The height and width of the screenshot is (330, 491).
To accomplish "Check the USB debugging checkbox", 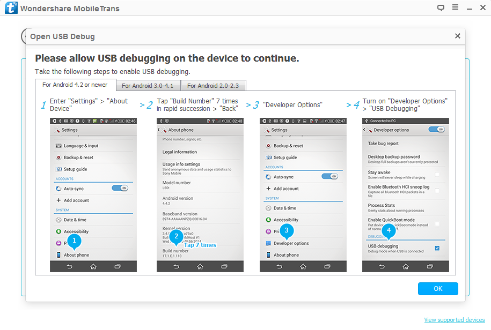I will point(437,248).
